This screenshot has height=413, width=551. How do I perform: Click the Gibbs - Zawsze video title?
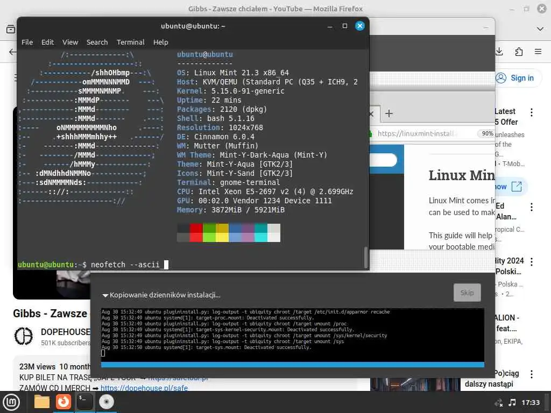[x=50, y=314]
